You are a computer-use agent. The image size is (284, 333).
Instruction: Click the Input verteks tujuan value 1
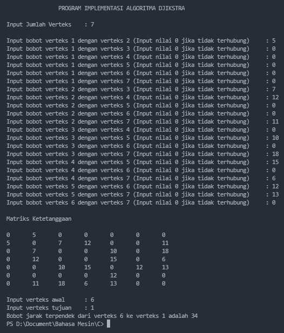(92, 308)
